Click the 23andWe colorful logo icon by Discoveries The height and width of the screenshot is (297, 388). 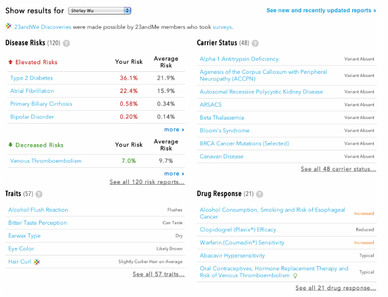pyautogui.click(x=9, y=26)
